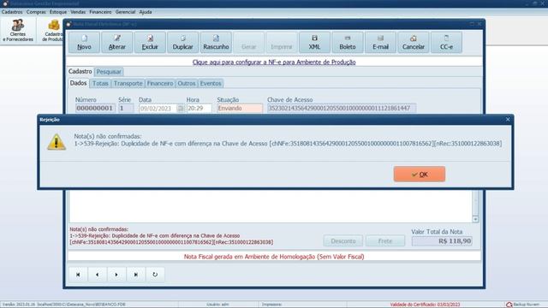Open the Ajuda menu

[146, 12]
